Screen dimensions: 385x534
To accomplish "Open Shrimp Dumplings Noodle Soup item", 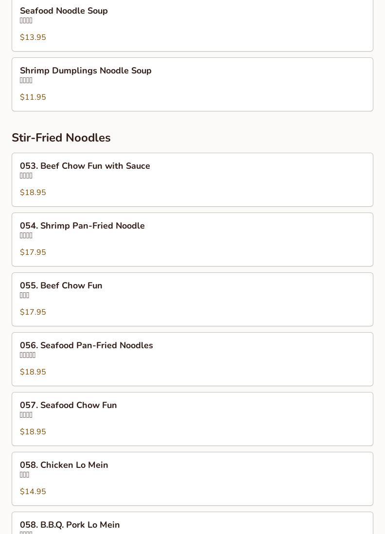I will pyautogui.click(x=86, y=71).
